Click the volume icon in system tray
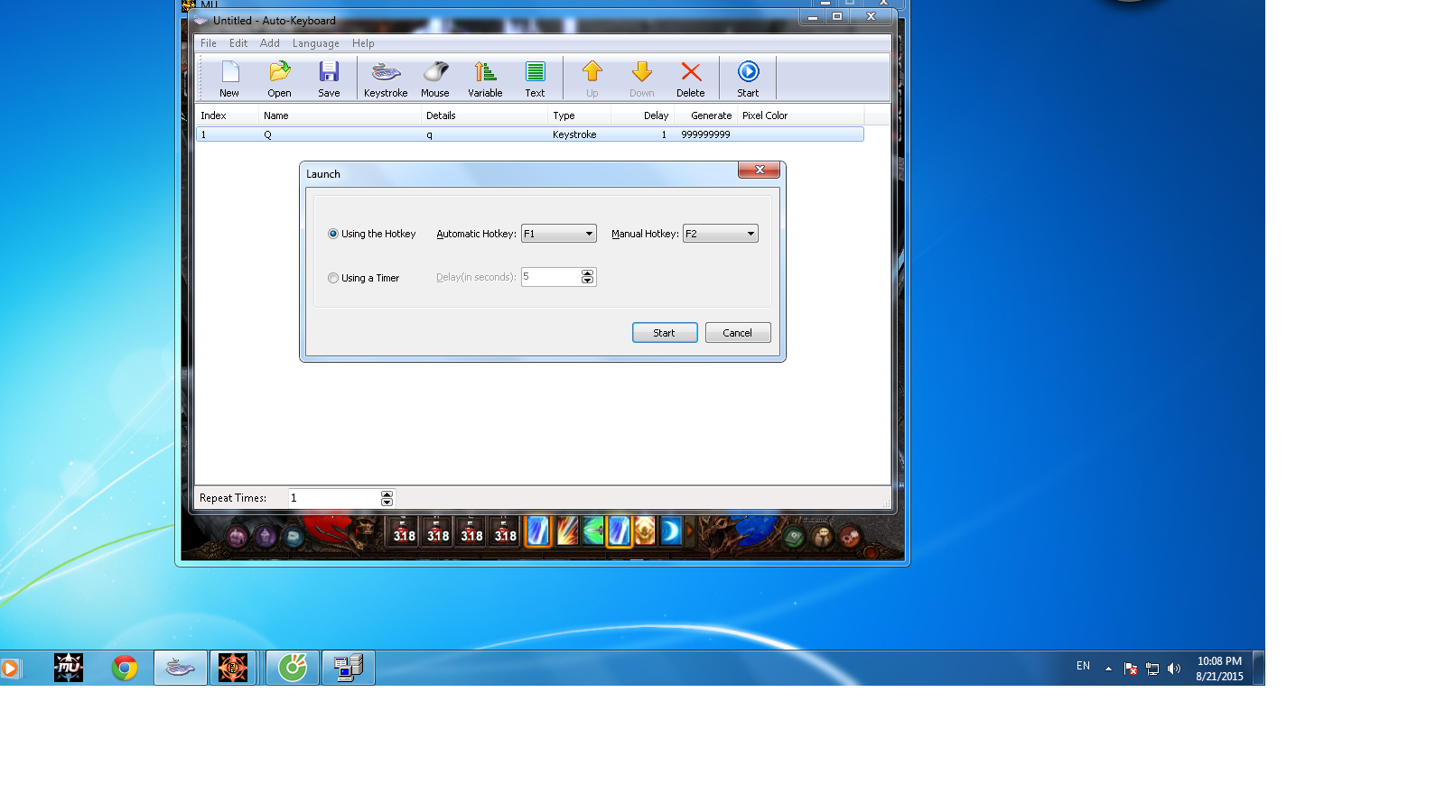The height and width of the screenshot is (812, 1445). [x=1173, y=669]
